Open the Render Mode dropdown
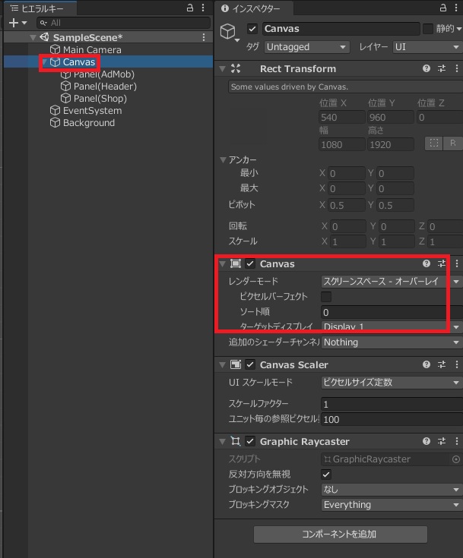 pyautogui.click(x=389, y=281)
